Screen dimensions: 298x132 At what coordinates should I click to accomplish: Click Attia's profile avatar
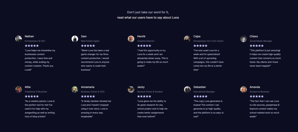19,89
